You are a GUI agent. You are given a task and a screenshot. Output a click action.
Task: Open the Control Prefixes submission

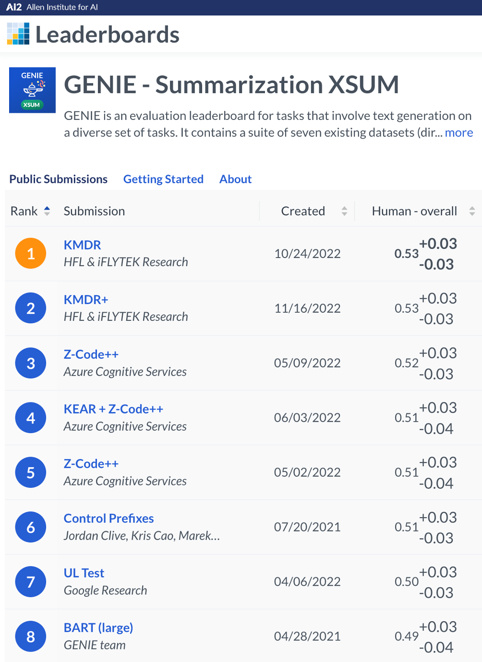click(x=108, y=518)
